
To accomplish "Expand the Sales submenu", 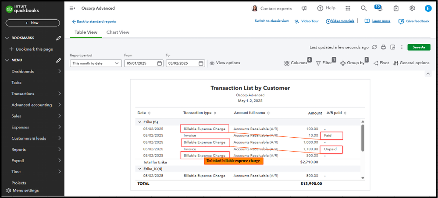I will coord(60,116).
